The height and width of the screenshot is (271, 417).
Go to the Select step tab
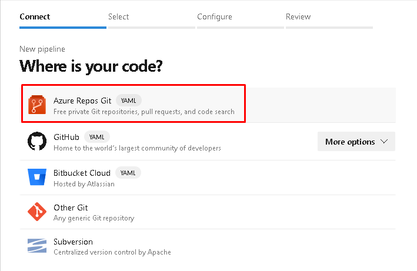[118, 16]
